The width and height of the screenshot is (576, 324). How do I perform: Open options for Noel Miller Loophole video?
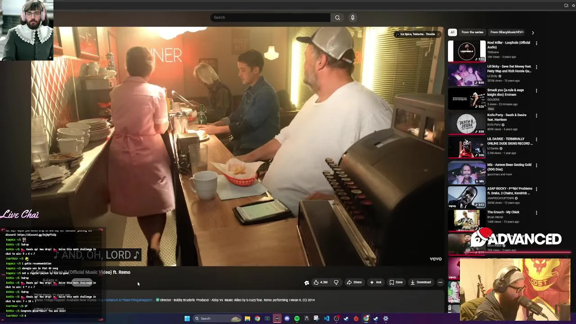coord(536,43)
